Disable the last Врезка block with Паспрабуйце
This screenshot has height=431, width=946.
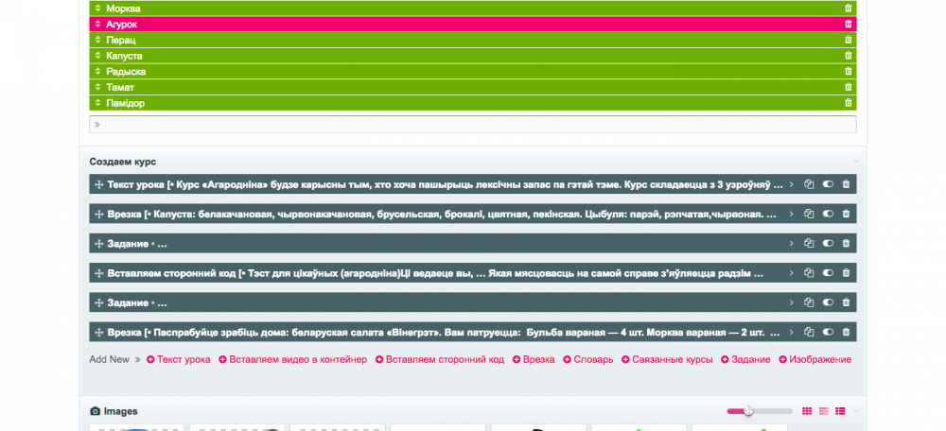pyautogui.click(x=828, y=333)
